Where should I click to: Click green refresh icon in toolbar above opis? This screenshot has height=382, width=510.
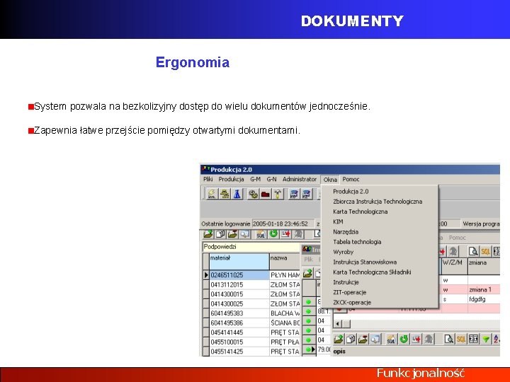[404, 339]
